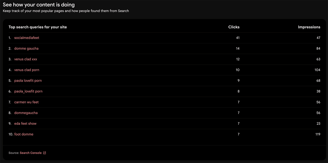Click the carmen wu feet query
The image size is (328, 163).
tap(26, 102)
